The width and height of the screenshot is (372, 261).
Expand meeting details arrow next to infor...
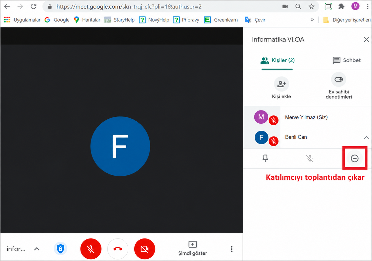[36, 249]
